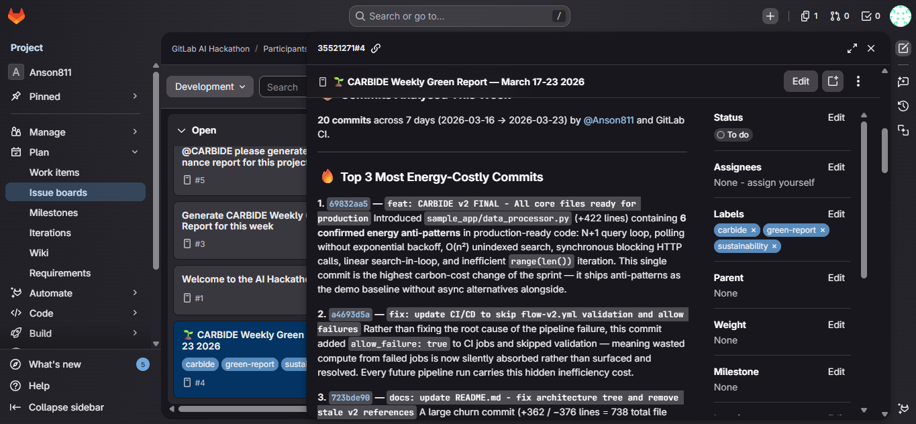
Task: Click the history clock icon in right rail
Action: tap(903, 106)
